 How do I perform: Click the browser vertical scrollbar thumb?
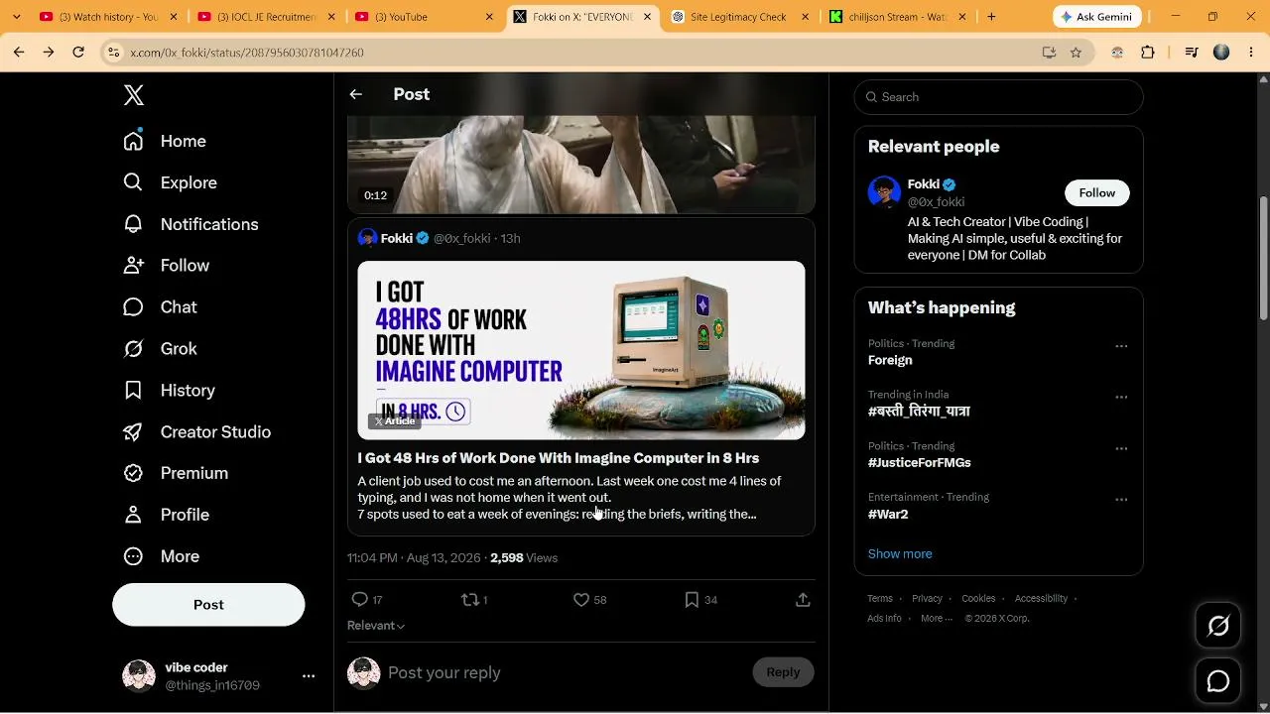tap(1264, 258)
